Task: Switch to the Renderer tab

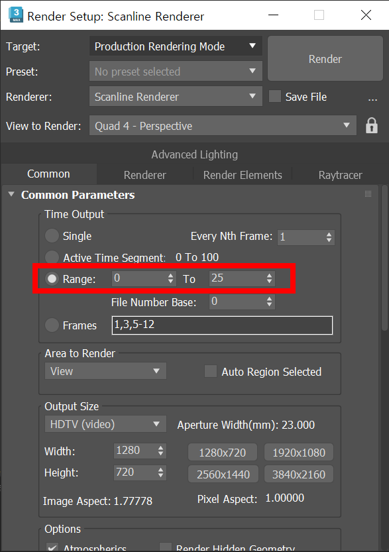Action: coord(144,175)
